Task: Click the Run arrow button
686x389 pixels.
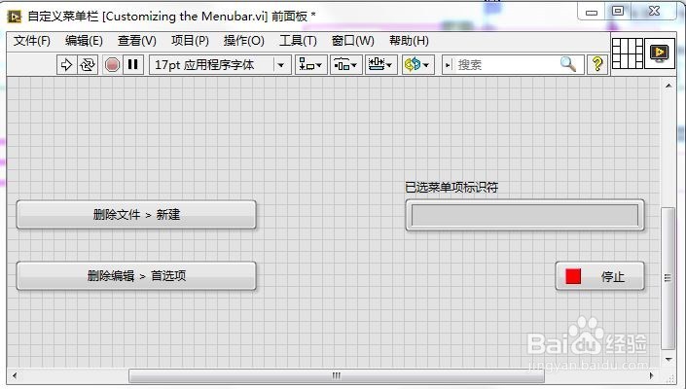Action: (66, 65)
